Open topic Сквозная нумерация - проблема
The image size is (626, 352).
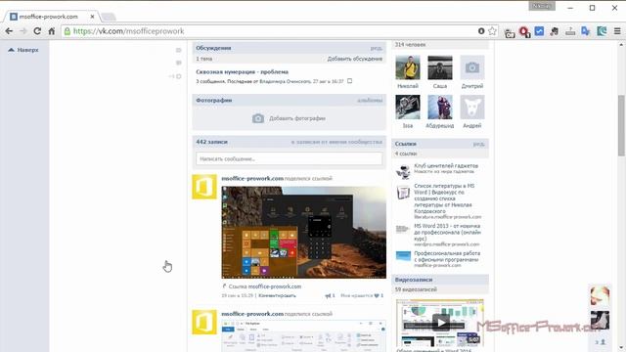point(242,71)
